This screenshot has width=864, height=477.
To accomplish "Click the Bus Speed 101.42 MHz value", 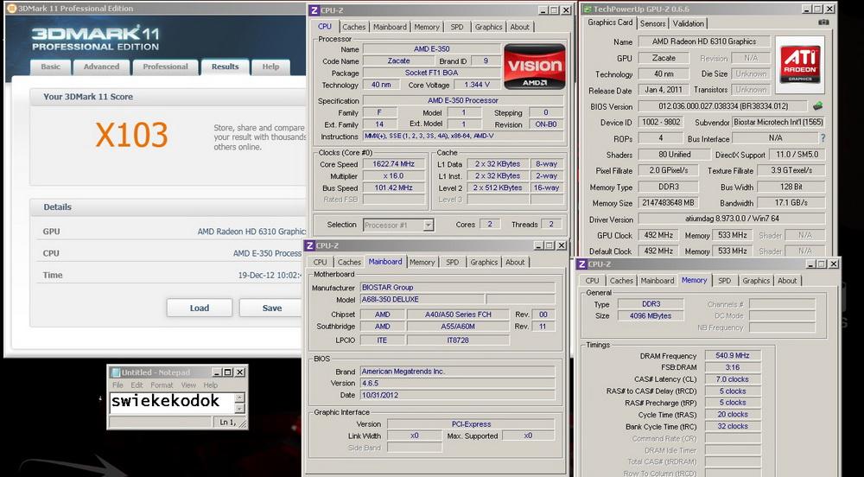I will coord(393,188).
